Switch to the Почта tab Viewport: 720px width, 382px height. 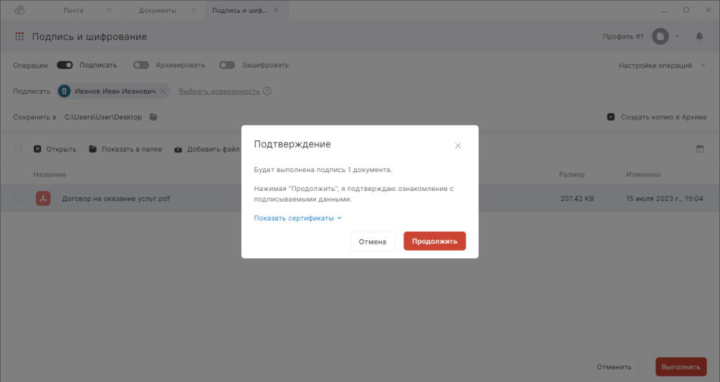pyautogui.click(x=73, y=10)
